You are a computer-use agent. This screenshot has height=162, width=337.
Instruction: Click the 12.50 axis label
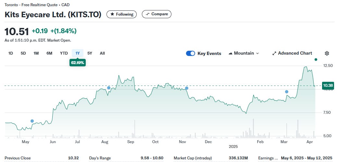327,65
